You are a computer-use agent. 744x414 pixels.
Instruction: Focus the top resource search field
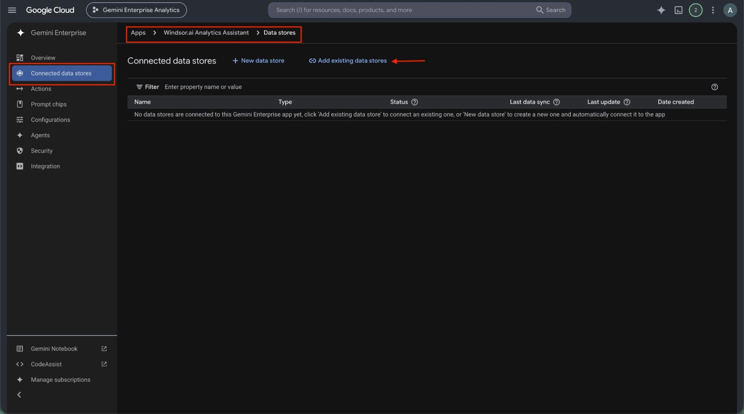(x=402, y=10)
